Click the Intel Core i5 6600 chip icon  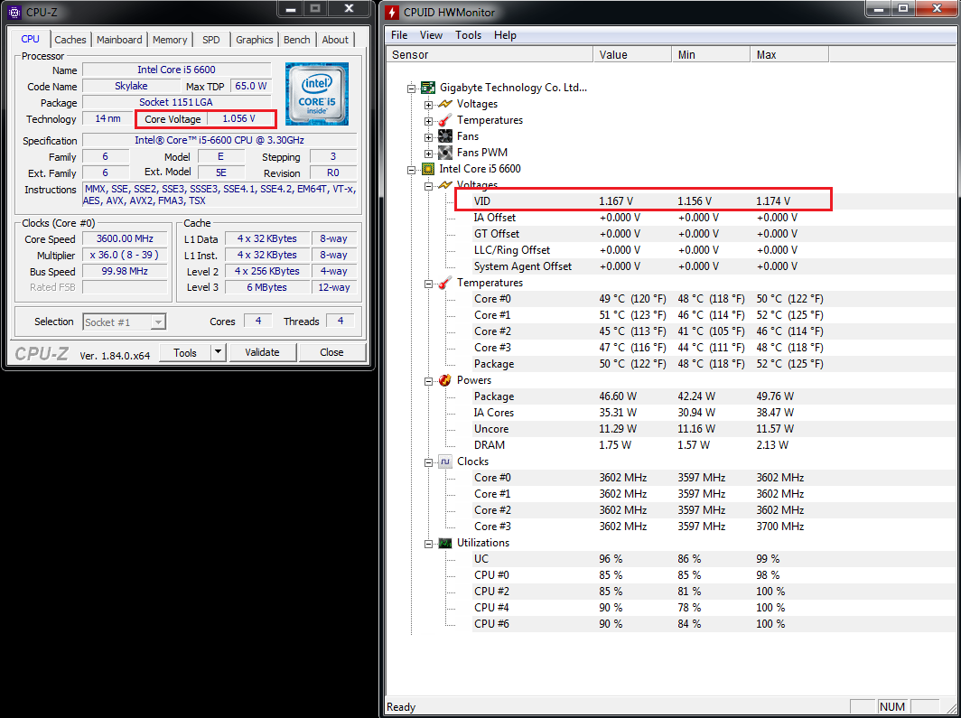(x=428, y=169)
